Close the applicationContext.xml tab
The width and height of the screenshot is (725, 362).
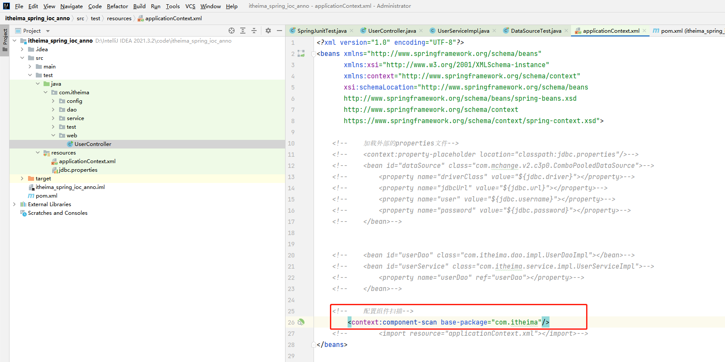pos(644,31)
